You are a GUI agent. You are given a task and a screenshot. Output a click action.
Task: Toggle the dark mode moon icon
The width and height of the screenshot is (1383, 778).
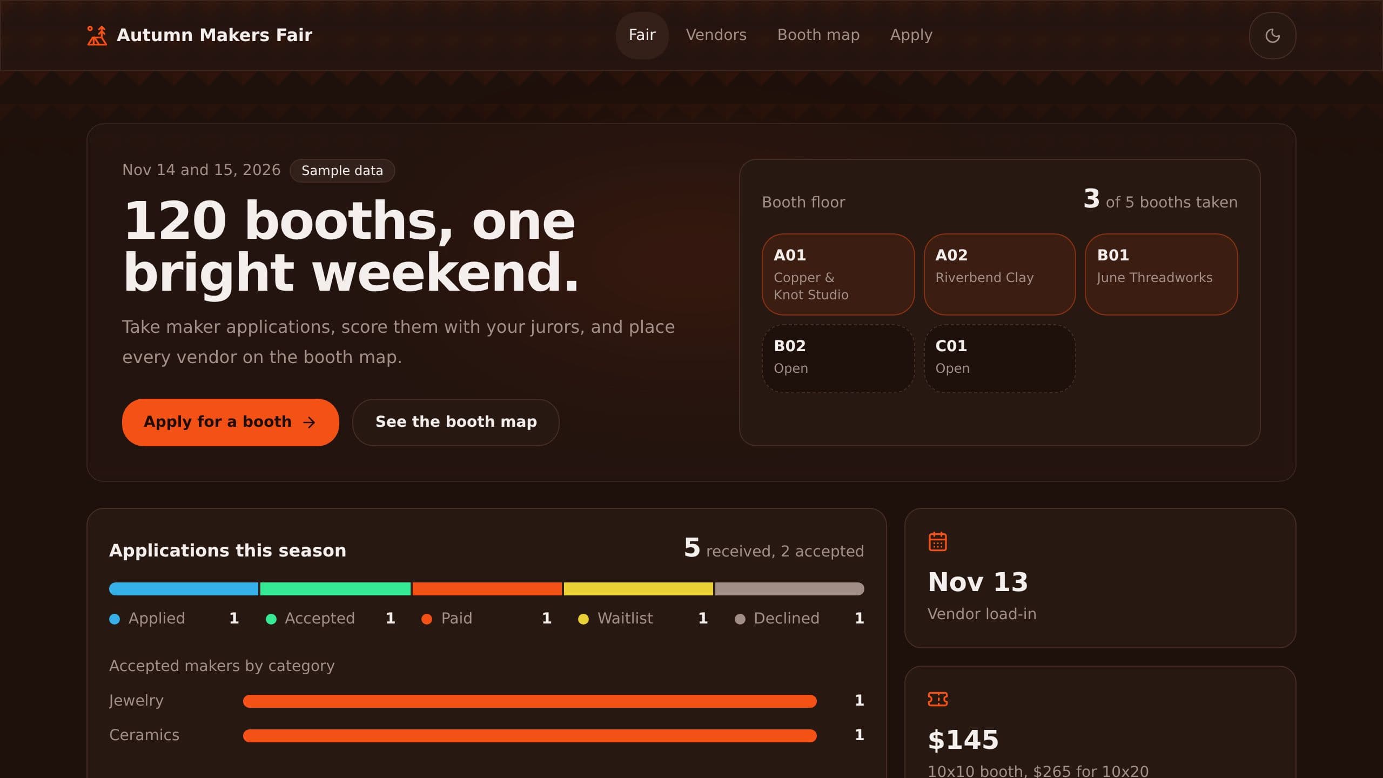[1272, 36]
